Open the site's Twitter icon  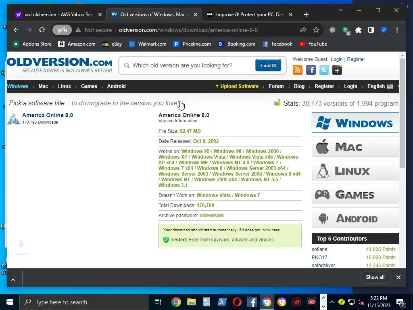tap(324, 70)
